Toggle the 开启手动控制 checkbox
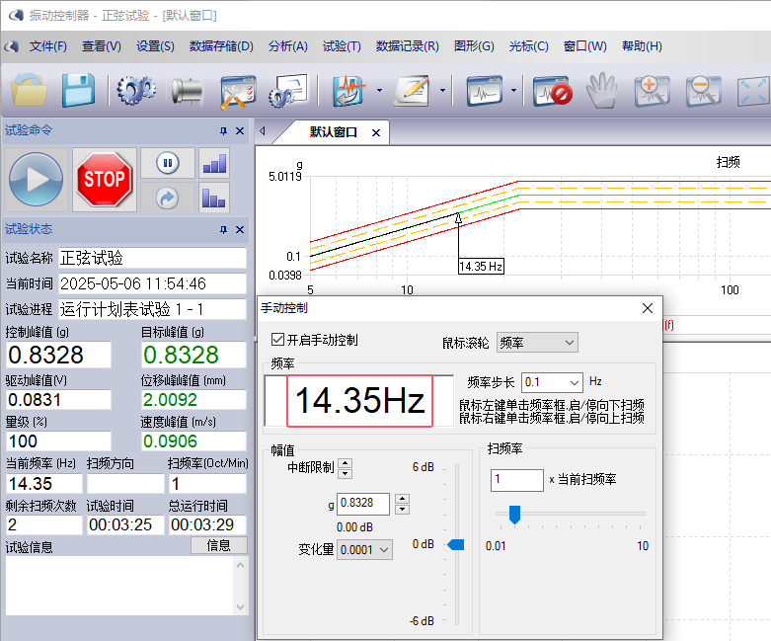Image resolution: width=771 pixels, height=641 pixels. (277, 340)
